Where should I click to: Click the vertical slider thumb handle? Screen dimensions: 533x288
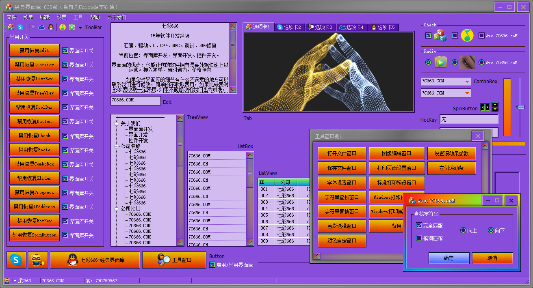coord(520,107)
